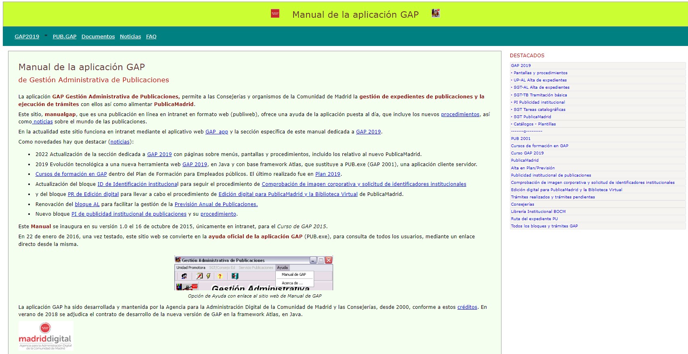This screenshot has height=354, width=688.
Task: Open the PUB.GAP navigation link
Action: pyautogui.click(x=65, y=36)
